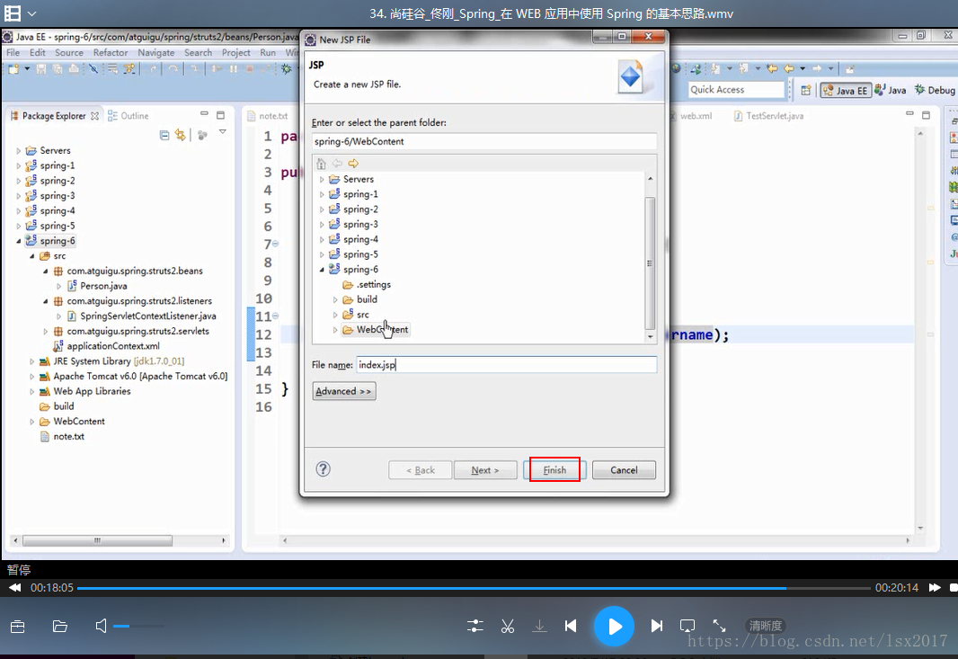Viewport: 958px width, 659px height.
Task: Open the 清晰度 quality selector
Action: point(766,626)
